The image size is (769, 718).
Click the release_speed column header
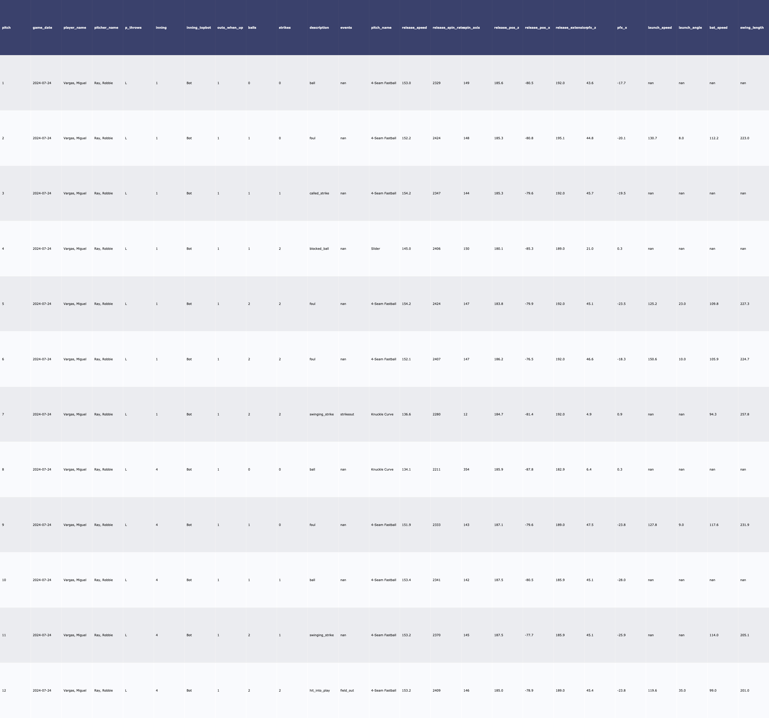414,28
